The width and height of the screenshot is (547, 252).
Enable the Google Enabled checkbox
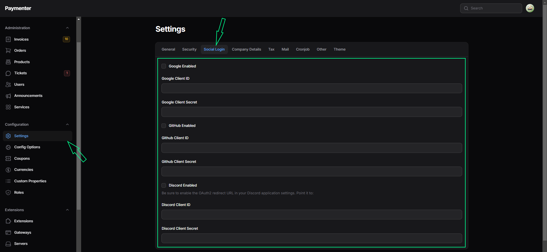tap(164, 66)
